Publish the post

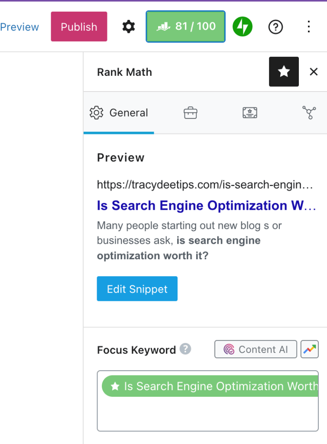[79, 26]
